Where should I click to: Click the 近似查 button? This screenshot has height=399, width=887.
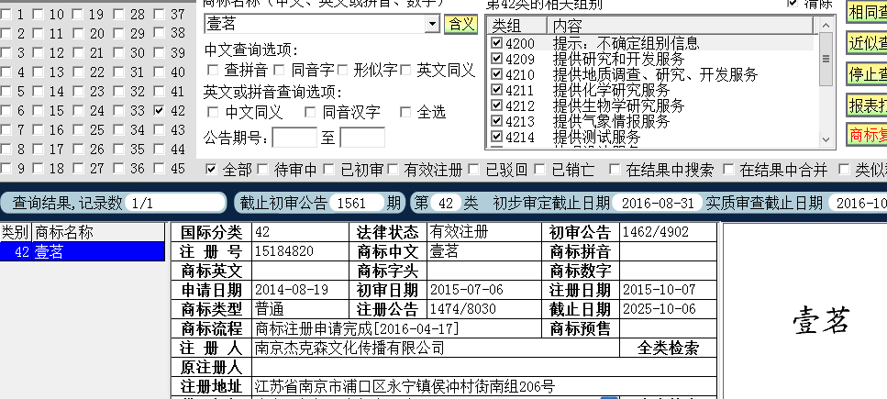click(x=867, y=43)
